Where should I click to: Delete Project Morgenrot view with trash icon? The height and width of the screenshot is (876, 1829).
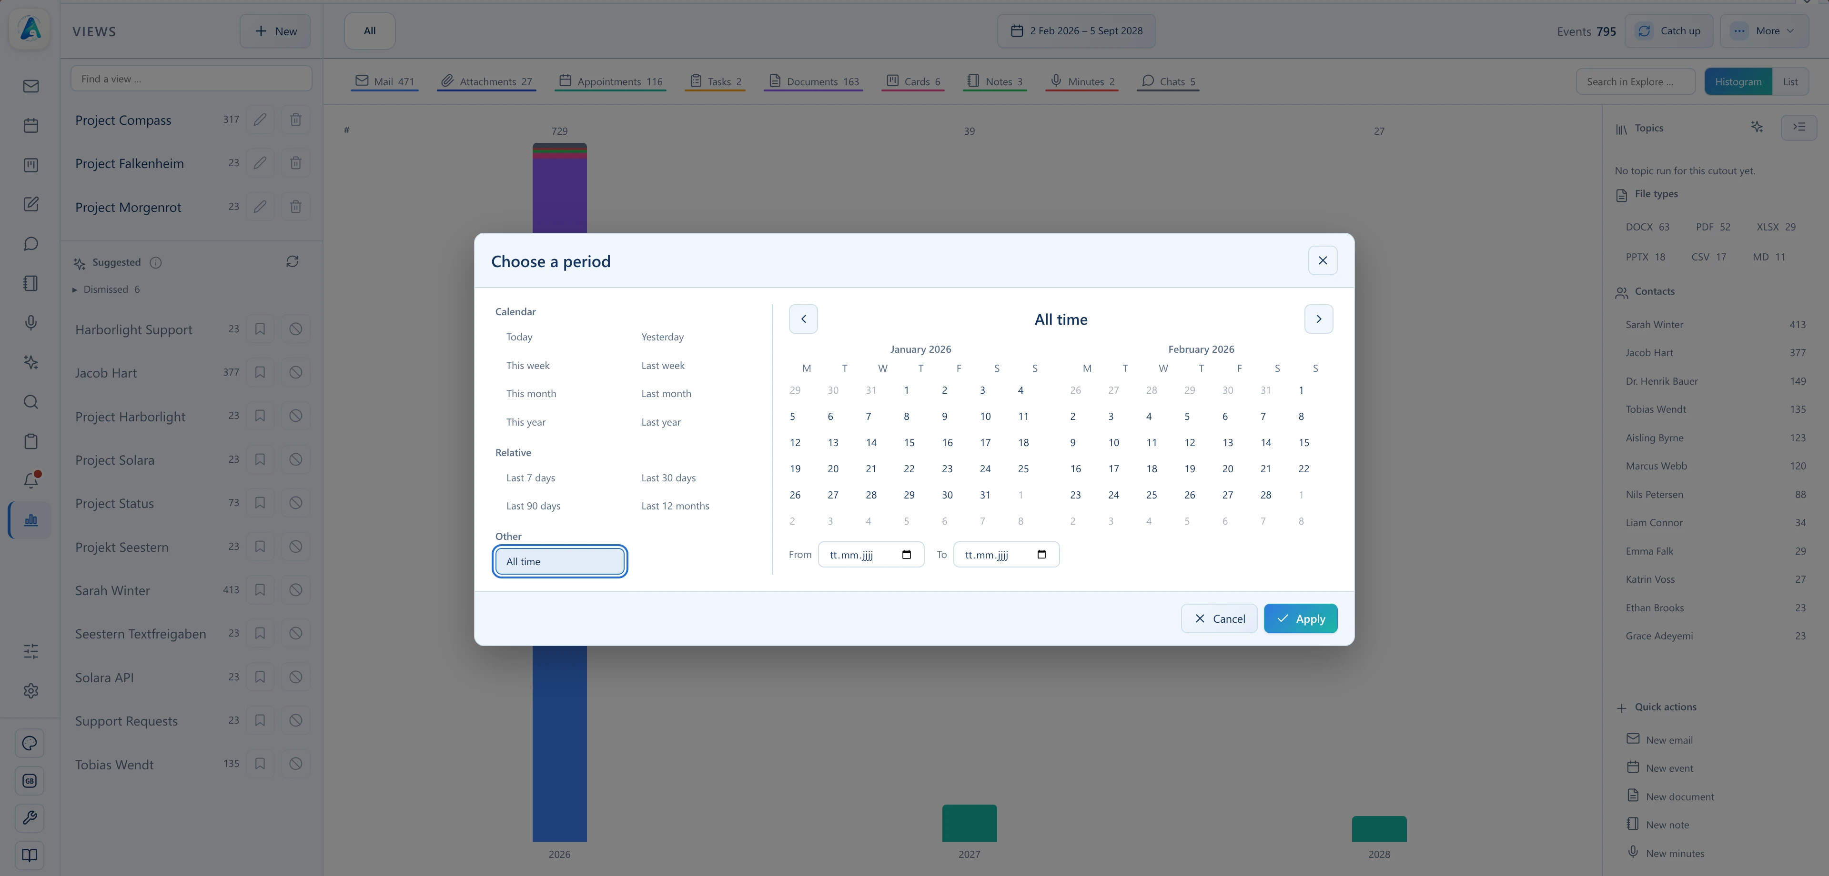click(295, 207)
